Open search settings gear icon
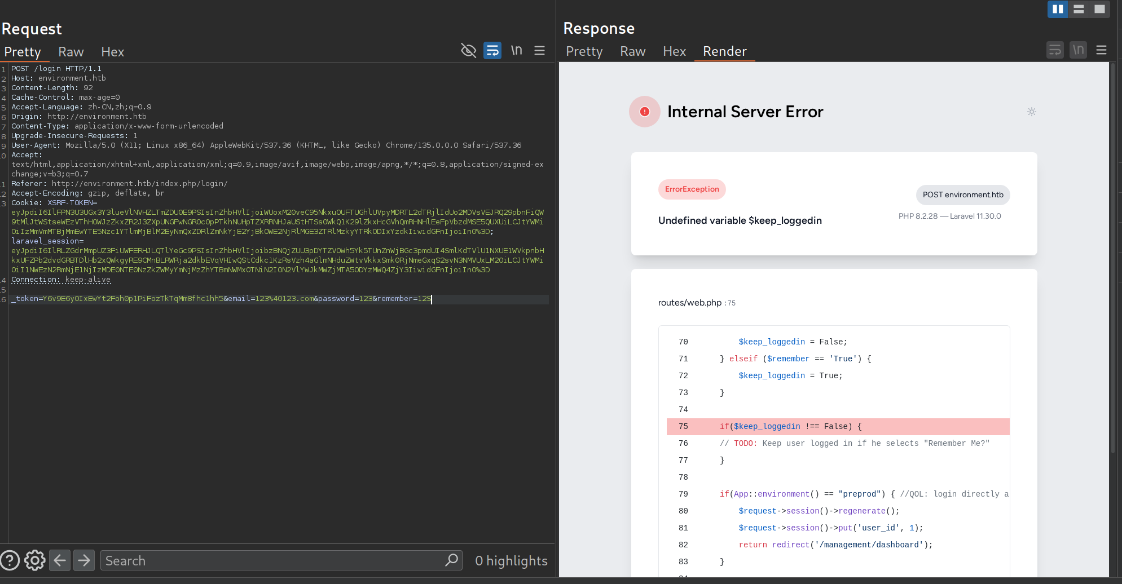 point(34,560)
